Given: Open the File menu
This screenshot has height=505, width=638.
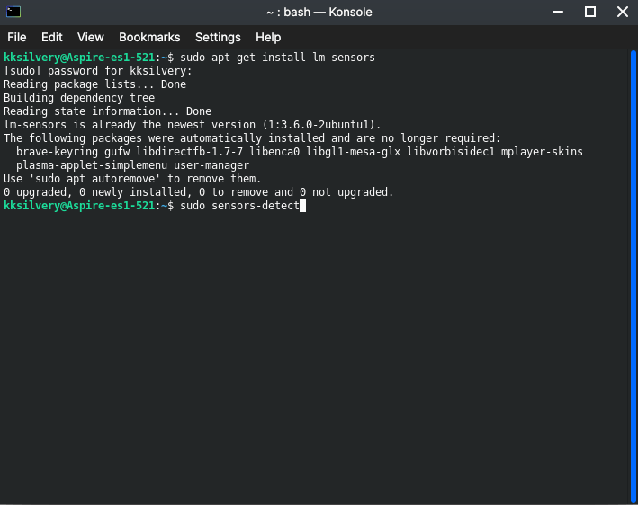Looking at the screenshot, I should (x=17, y=38).
